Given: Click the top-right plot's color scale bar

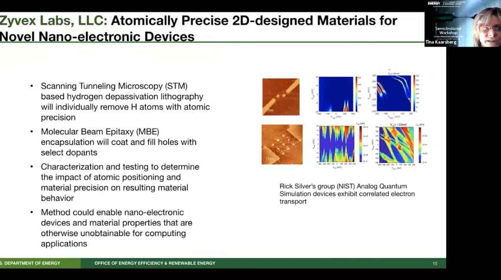Looking at the screenshot, I should [x=414, y=94].
